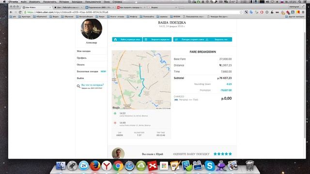
Task: Click the trip start marker at 14:22
Action: (x=115, y=113)
